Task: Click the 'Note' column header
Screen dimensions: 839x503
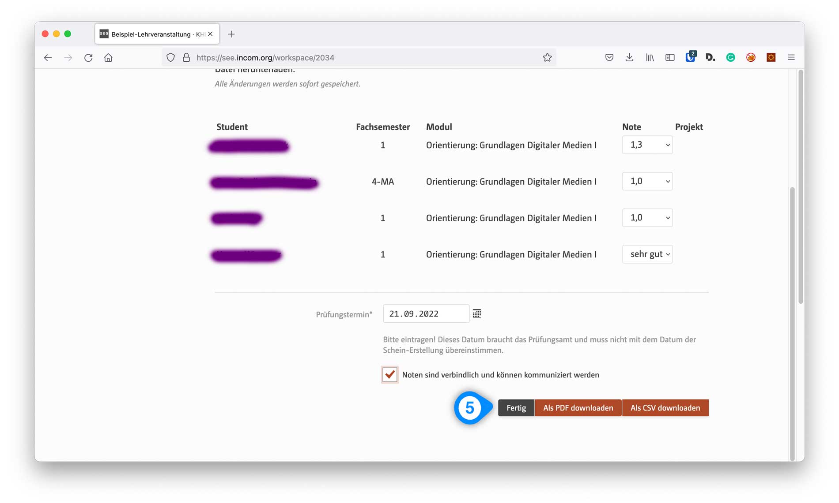Action: [631, 127]
